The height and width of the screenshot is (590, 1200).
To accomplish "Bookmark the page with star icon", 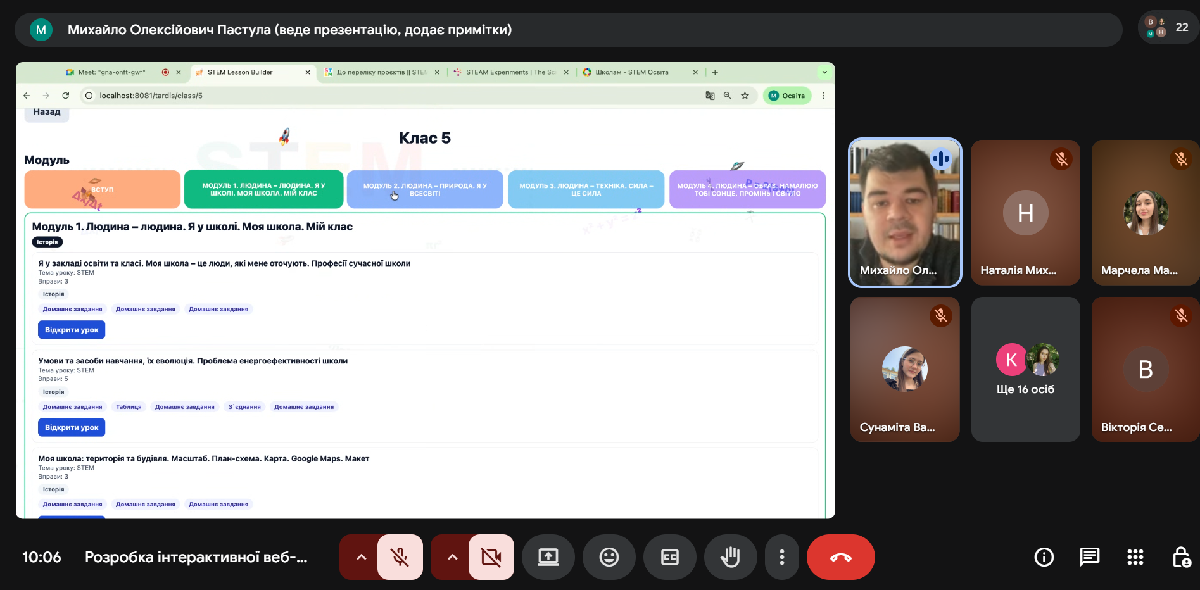I will pos(745,96).
